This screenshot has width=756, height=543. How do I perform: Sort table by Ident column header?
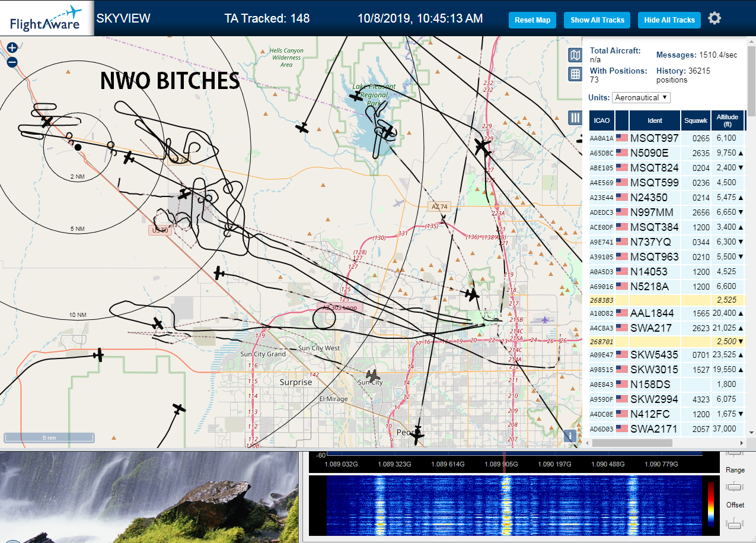point(655,120)
